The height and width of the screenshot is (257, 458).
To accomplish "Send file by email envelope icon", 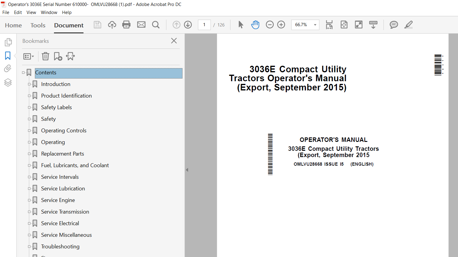I will pyautogui.click(x=141, y=25).
